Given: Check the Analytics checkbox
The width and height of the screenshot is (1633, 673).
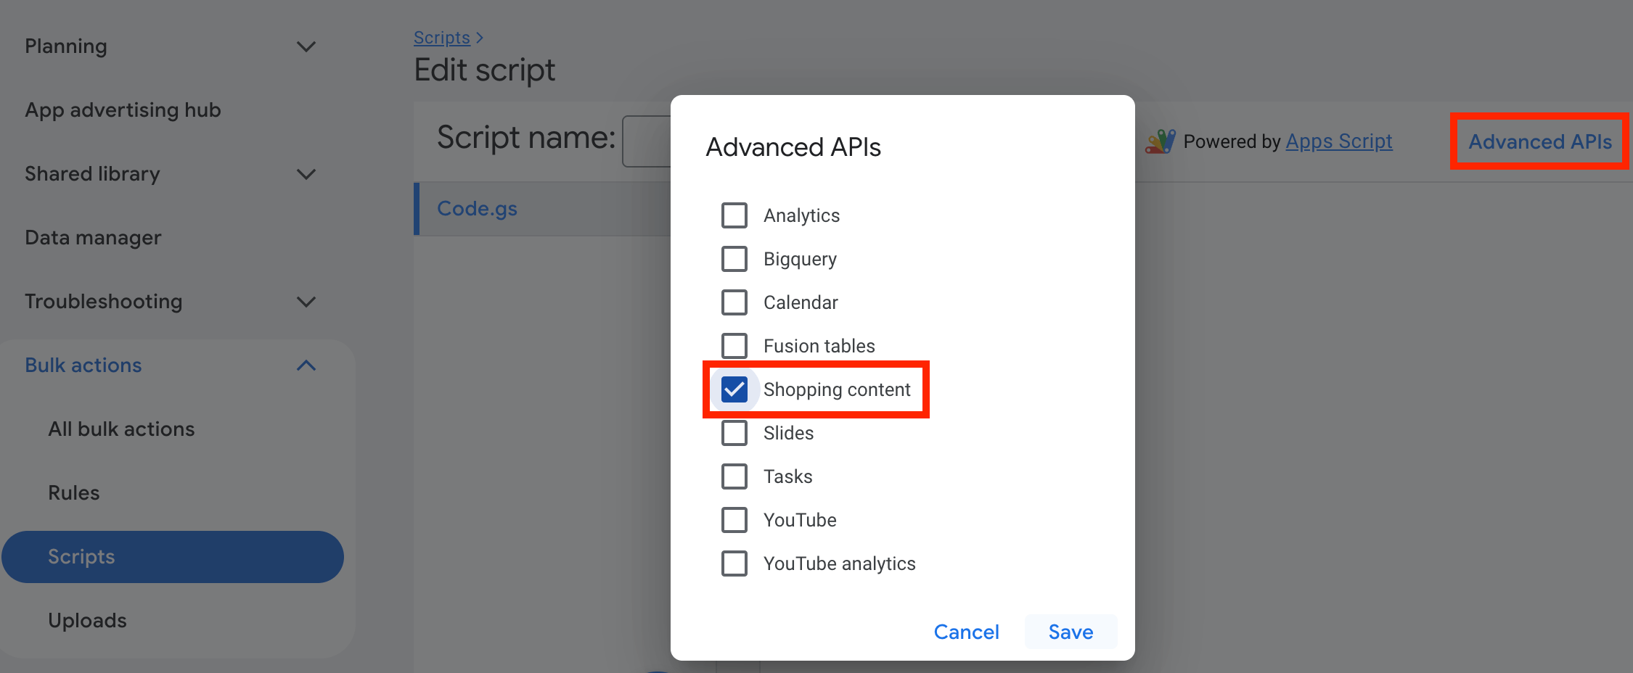Looking at the screenshot, I should pyautogui.click(x=734, y=215).
